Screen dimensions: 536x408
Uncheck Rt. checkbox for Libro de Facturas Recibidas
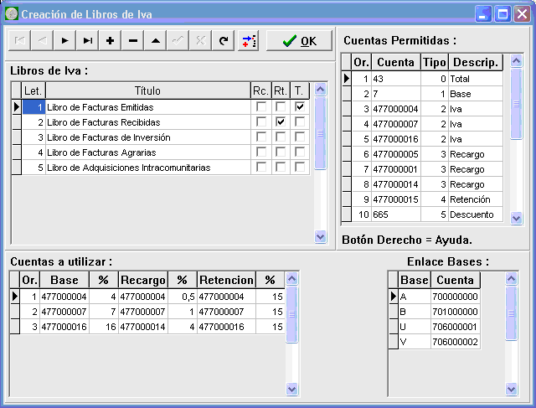(281, 122)
